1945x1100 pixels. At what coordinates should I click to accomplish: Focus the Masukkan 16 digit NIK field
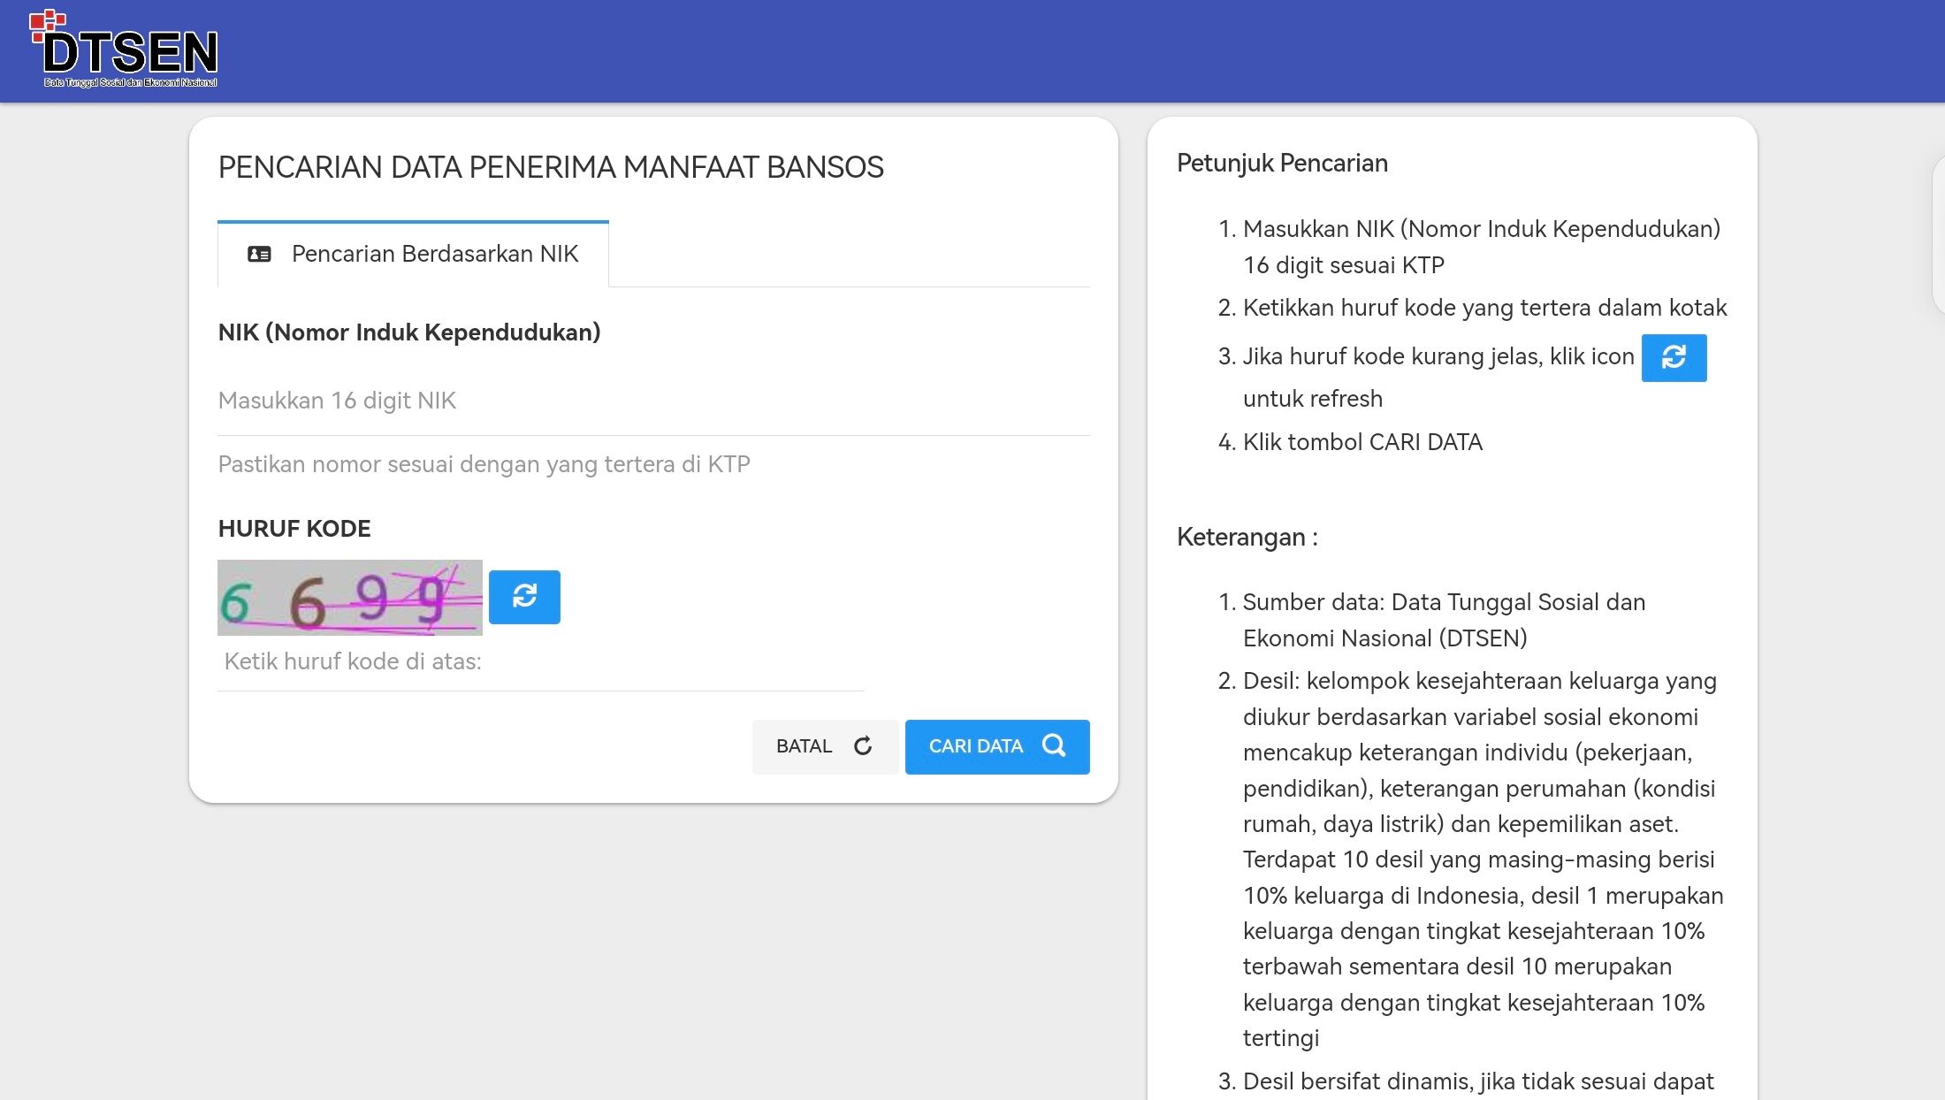click(x=652, y=401)
